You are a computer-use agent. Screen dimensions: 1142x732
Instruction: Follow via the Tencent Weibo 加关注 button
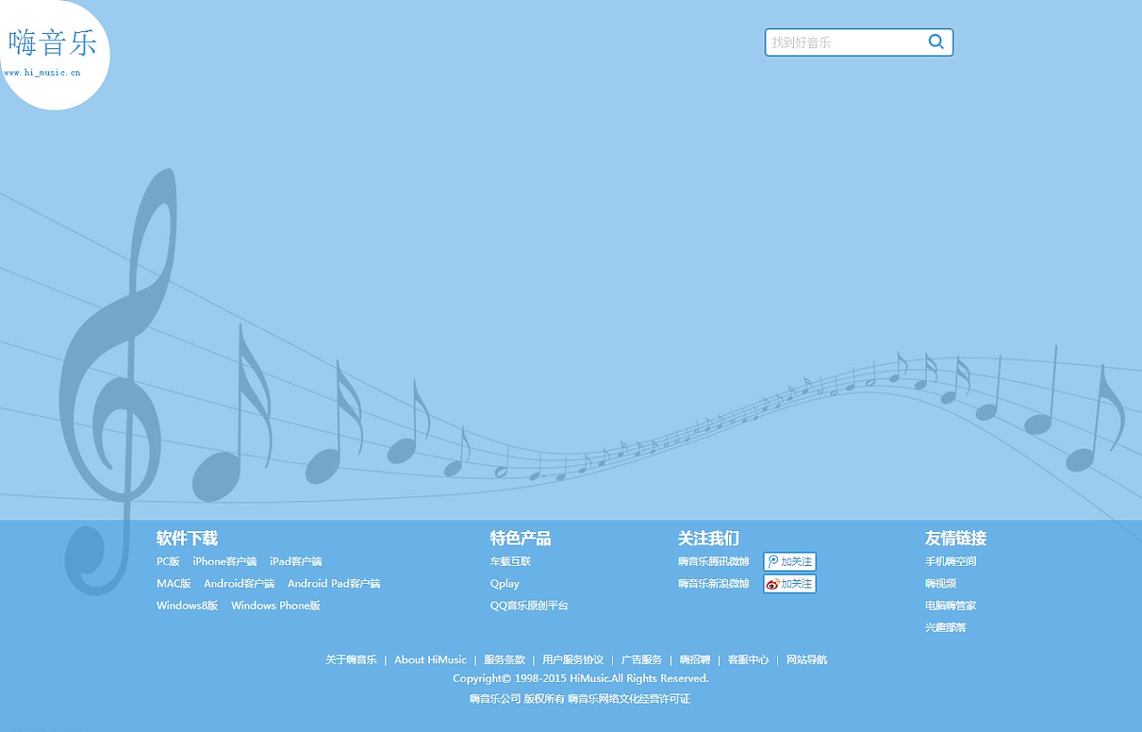click(x=790, y=561)
